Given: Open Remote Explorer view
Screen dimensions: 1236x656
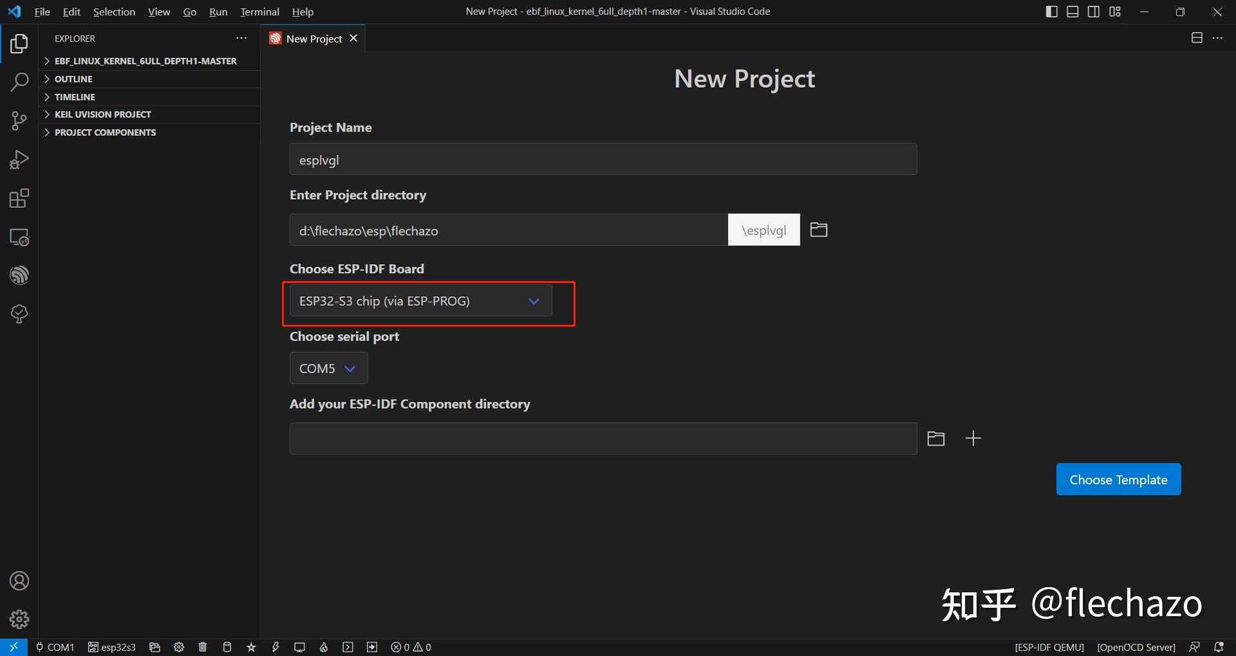Looking at the screenshot, I should 19,237.
